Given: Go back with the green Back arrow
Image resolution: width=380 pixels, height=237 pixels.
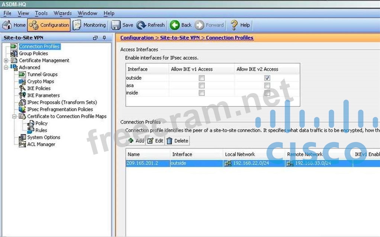Looking at the screenshot, I should coord(181,25).
